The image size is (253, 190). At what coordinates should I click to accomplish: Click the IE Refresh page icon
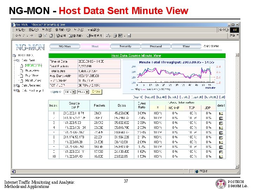click(x=45, y=36)
